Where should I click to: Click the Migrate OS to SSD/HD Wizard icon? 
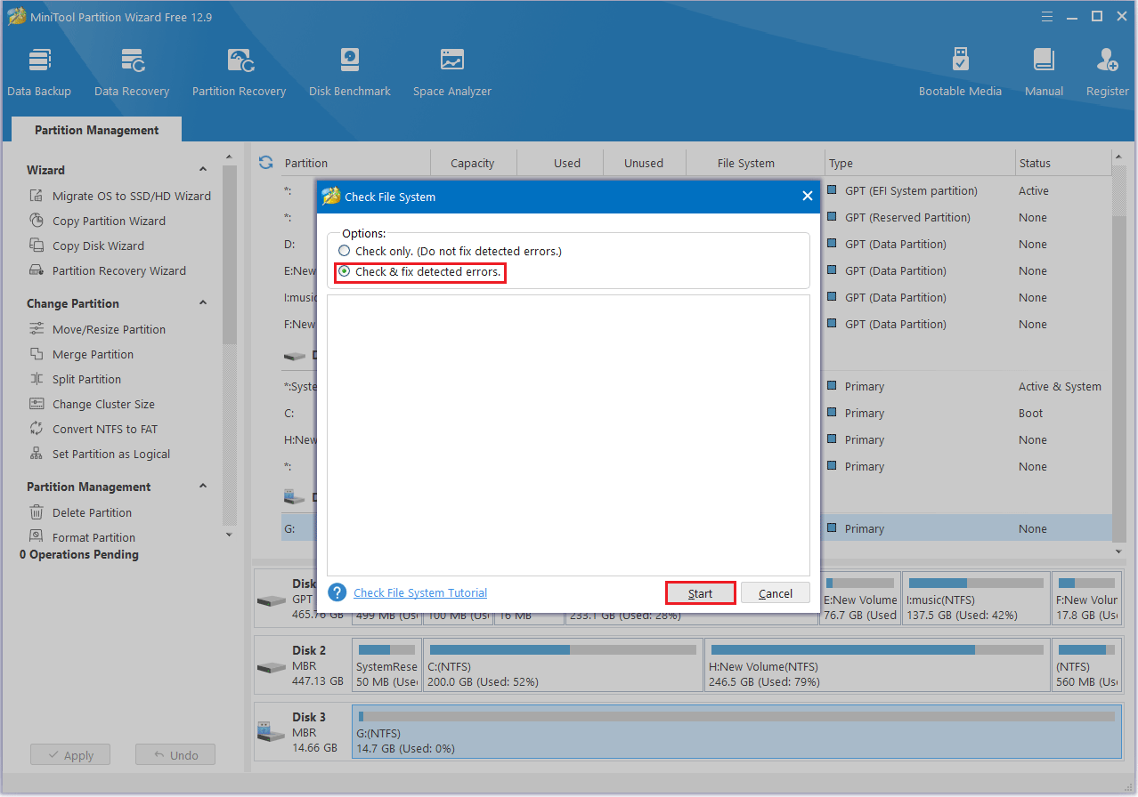[x=37, y=196]
